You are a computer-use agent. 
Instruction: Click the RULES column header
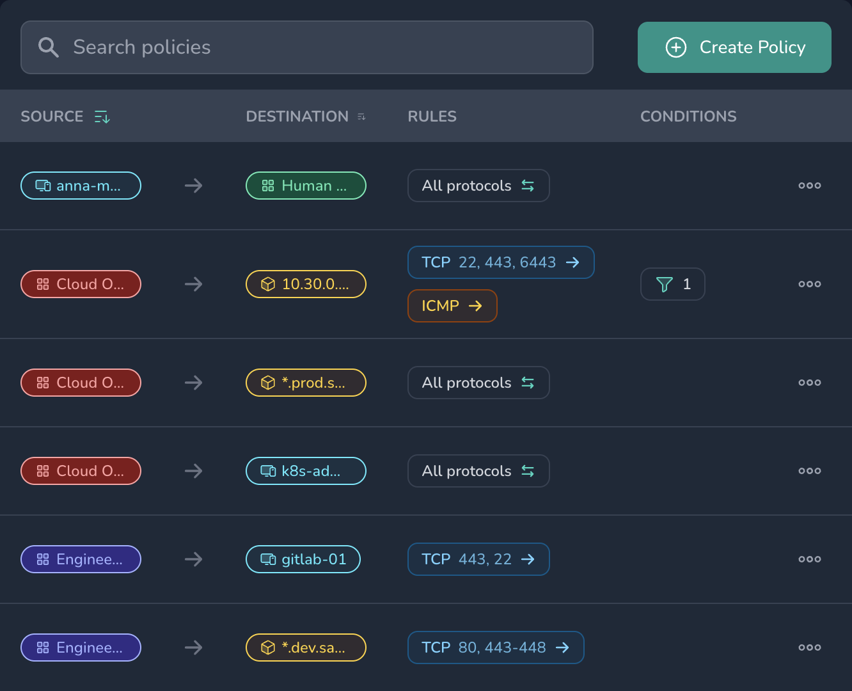click(x=432, y=116)
